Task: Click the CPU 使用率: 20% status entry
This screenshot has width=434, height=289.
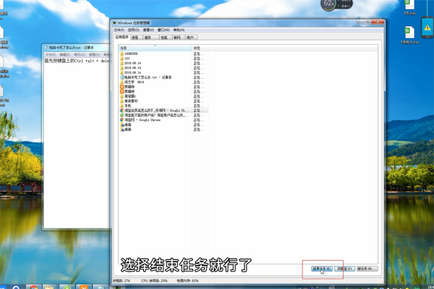Action: pyautogui.click(x=155, y=280)
